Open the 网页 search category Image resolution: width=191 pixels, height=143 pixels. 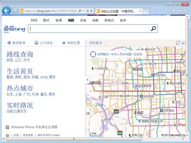coord(34,20)
